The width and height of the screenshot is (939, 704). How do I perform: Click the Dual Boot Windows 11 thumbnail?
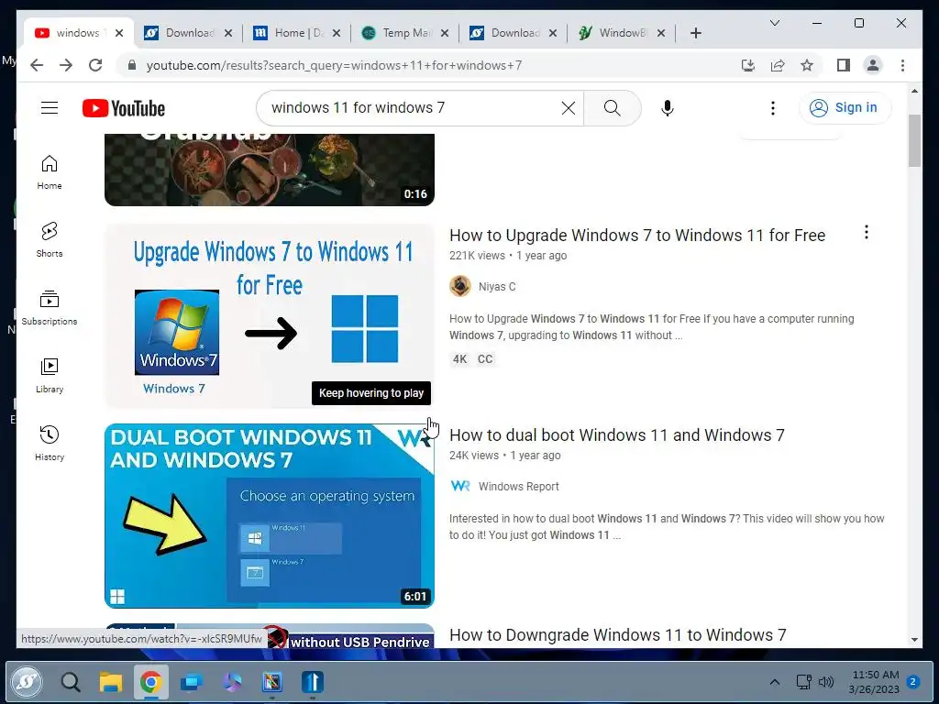click(270, 516)
